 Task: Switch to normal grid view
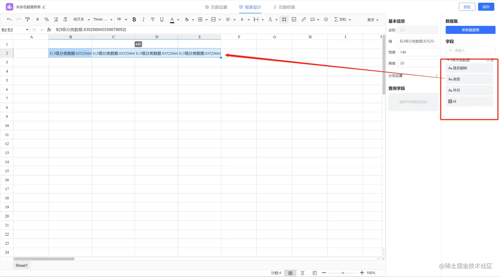[290, 273]
